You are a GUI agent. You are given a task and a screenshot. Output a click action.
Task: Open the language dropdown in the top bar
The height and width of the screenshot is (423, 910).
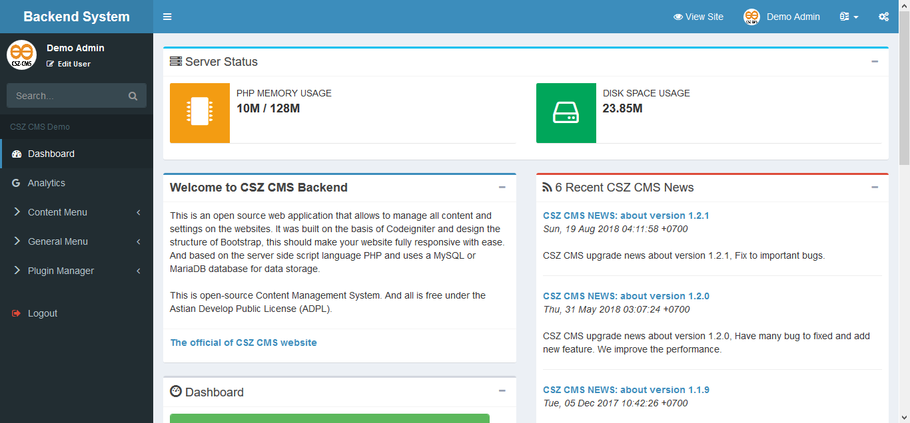click(x=849, y=17)
